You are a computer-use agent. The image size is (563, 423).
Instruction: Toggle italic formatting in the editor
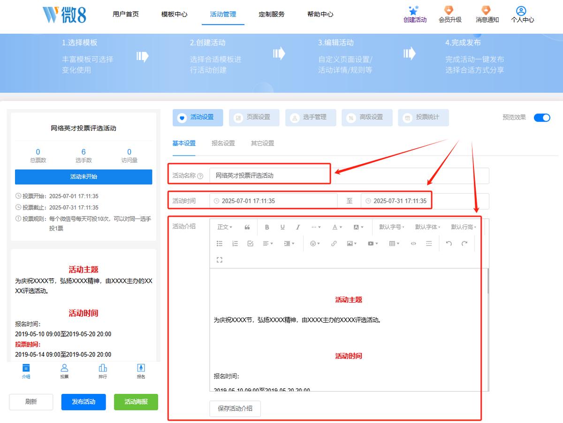(298, 227)
